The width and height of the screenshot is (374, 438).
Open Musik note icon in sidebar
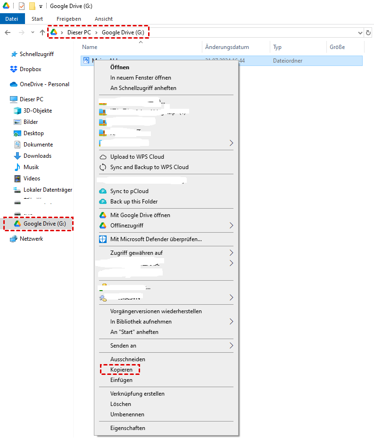17,167
